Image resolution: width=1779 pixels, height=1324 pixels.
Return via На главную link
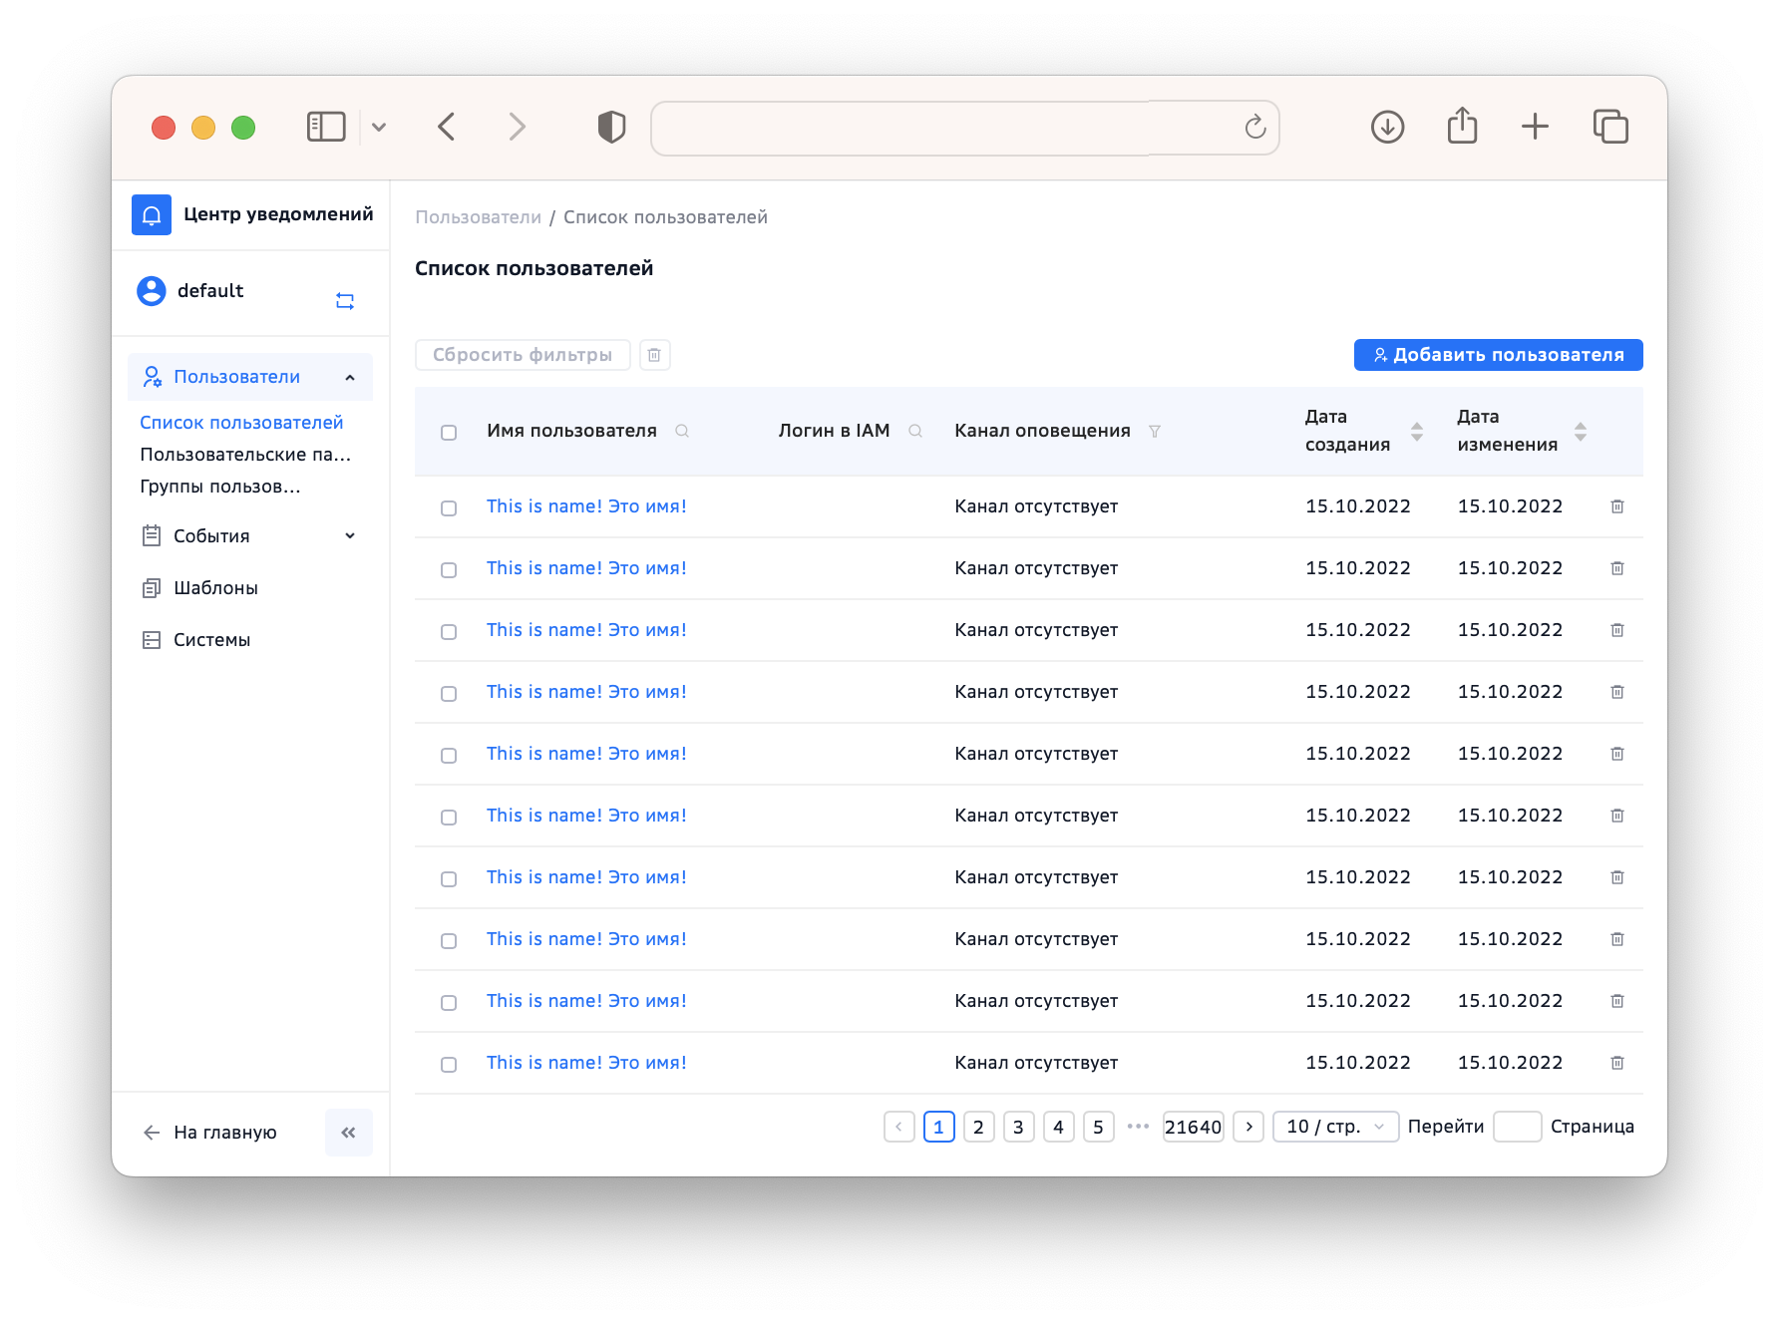pos(210,1133)
